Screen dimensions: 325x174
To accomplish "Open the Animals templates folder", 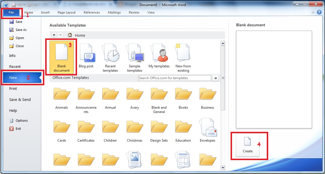I will coord(61,95).
